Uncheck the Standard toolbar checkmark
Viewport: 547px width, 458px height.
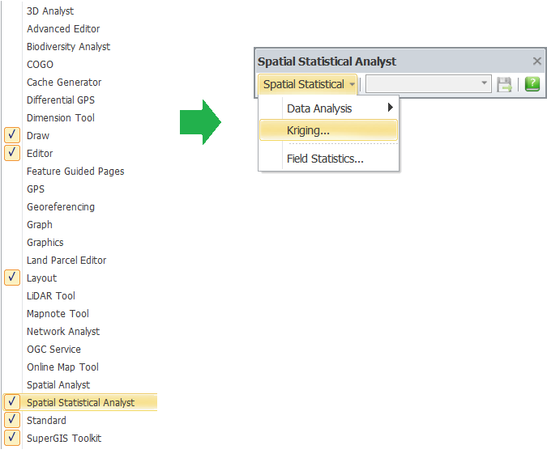pos(12,420)
